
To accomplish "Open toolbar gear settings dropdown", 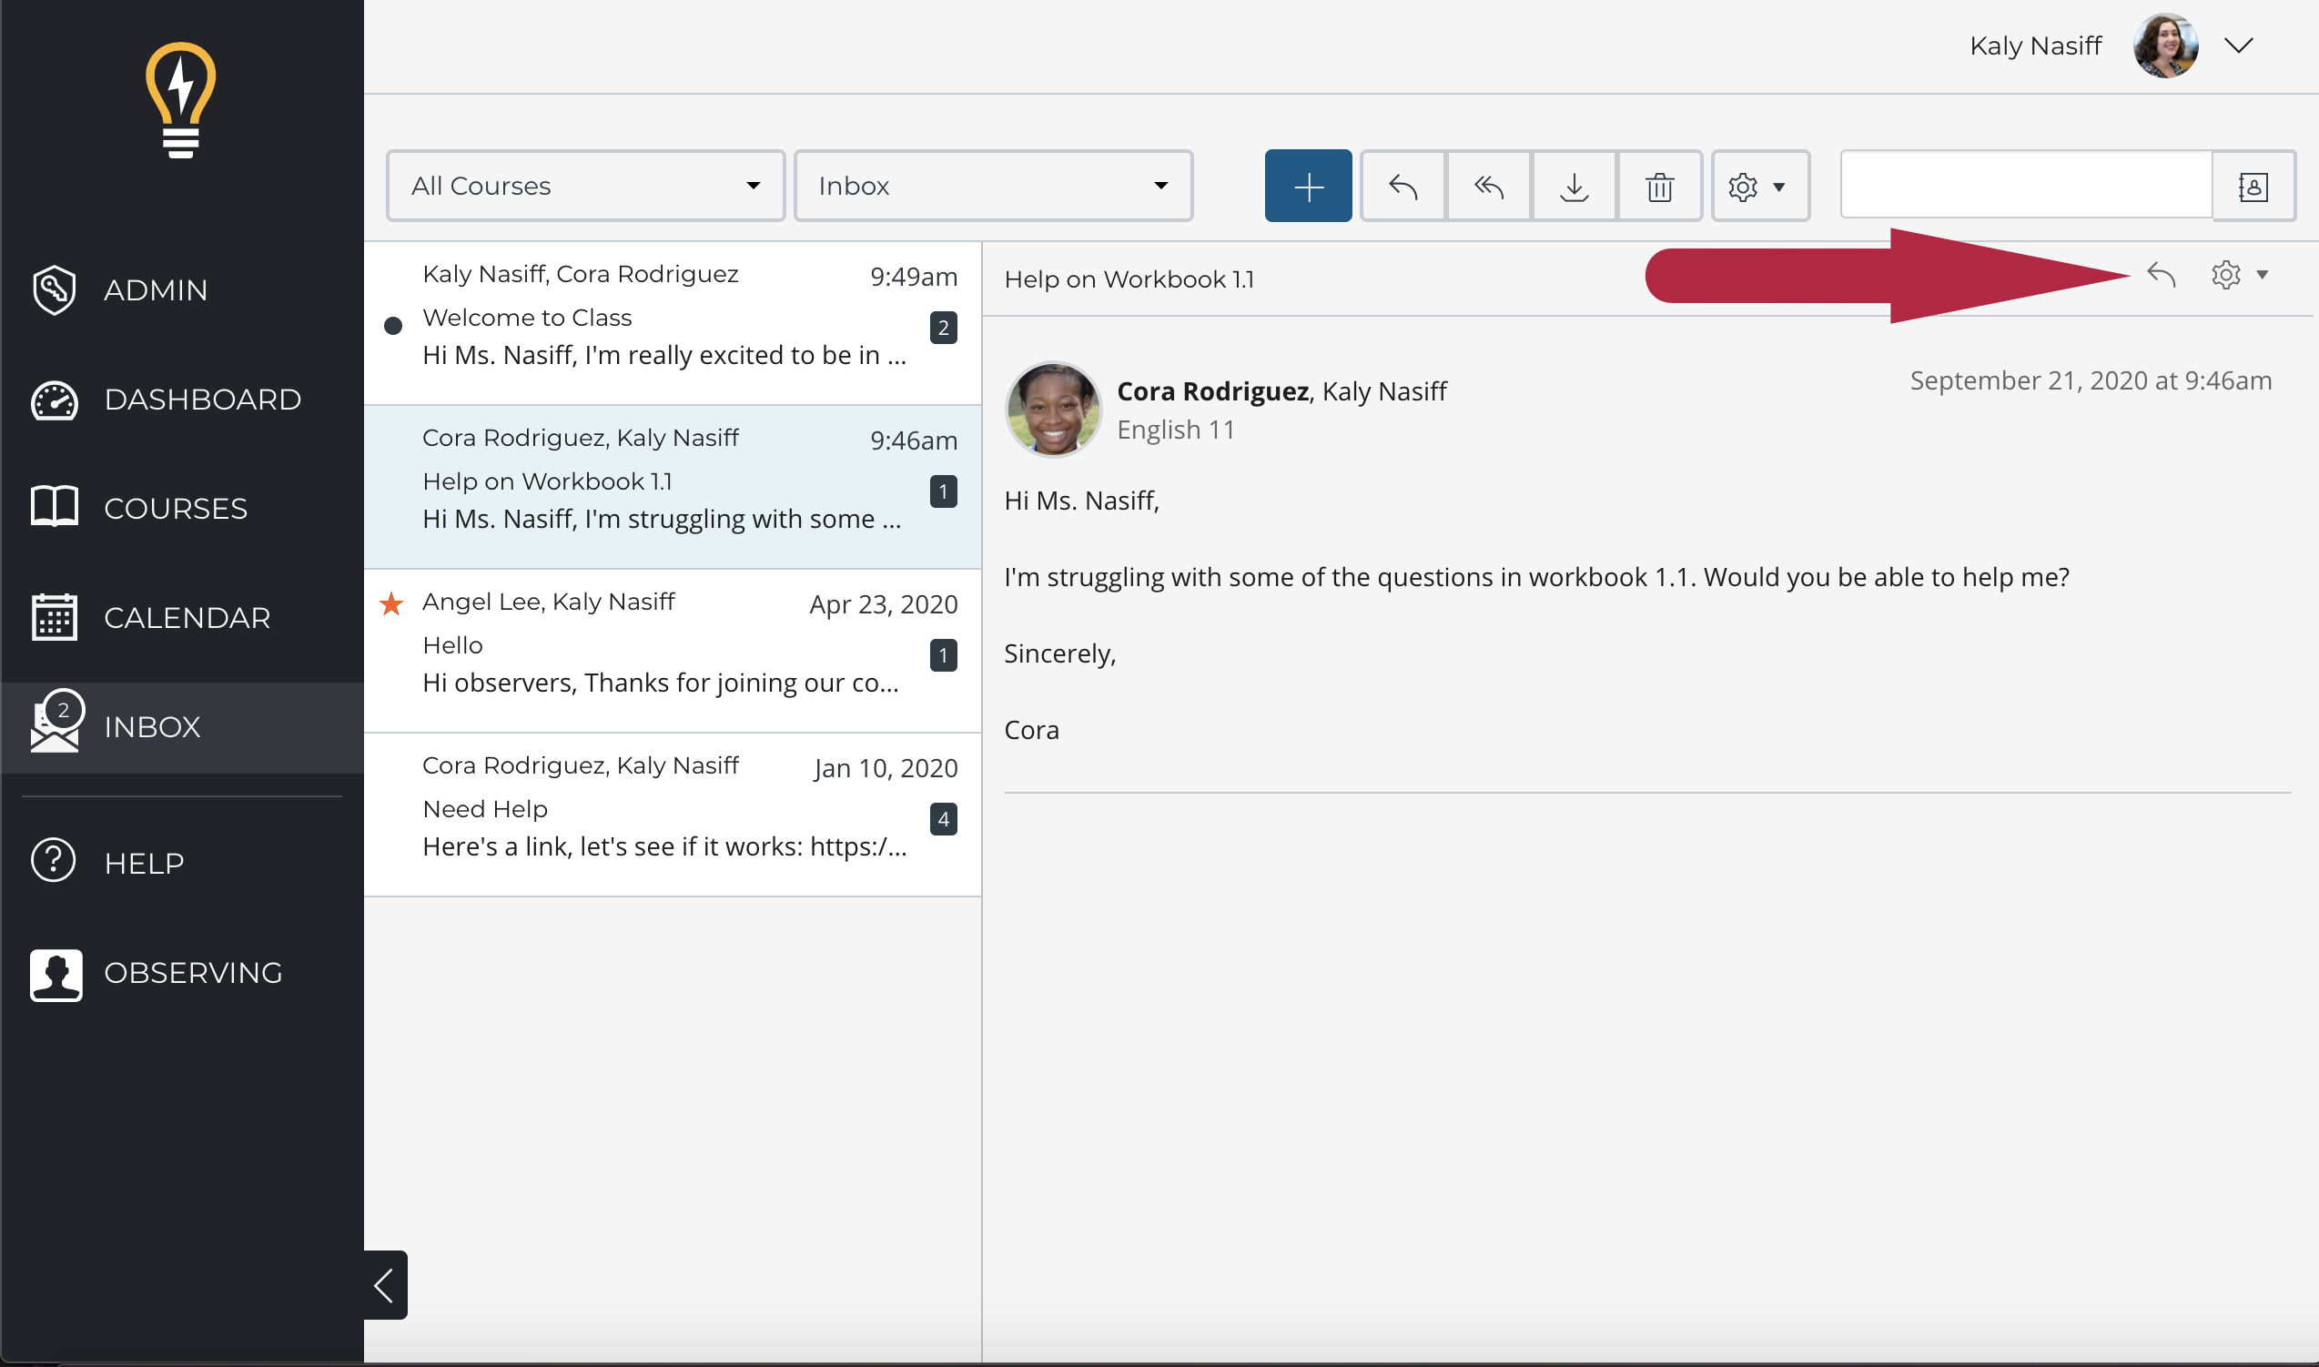I will [x=1758, y=186].
